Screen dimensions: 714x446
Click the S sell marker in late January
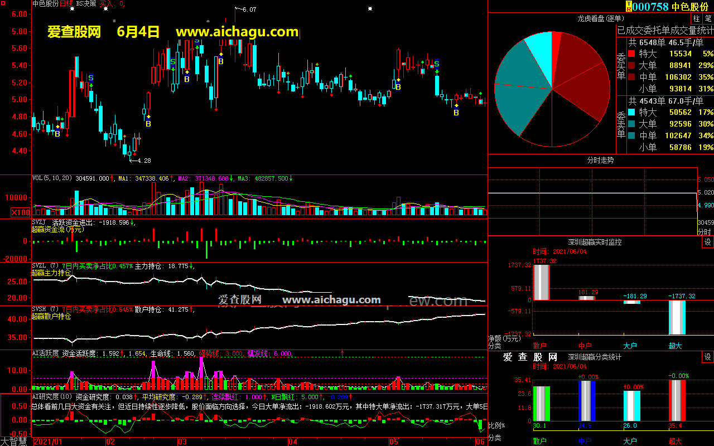[x=90, y=77]
